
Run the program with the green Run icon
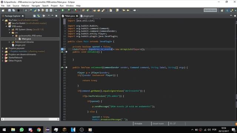point(63,10)
